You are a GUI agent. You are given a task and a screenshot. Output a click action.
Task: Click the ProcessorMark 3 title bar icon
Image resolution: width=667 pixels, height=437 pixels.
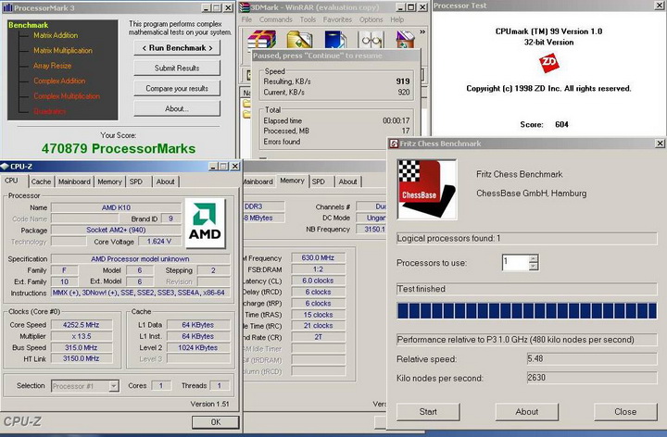pos(7,7)
